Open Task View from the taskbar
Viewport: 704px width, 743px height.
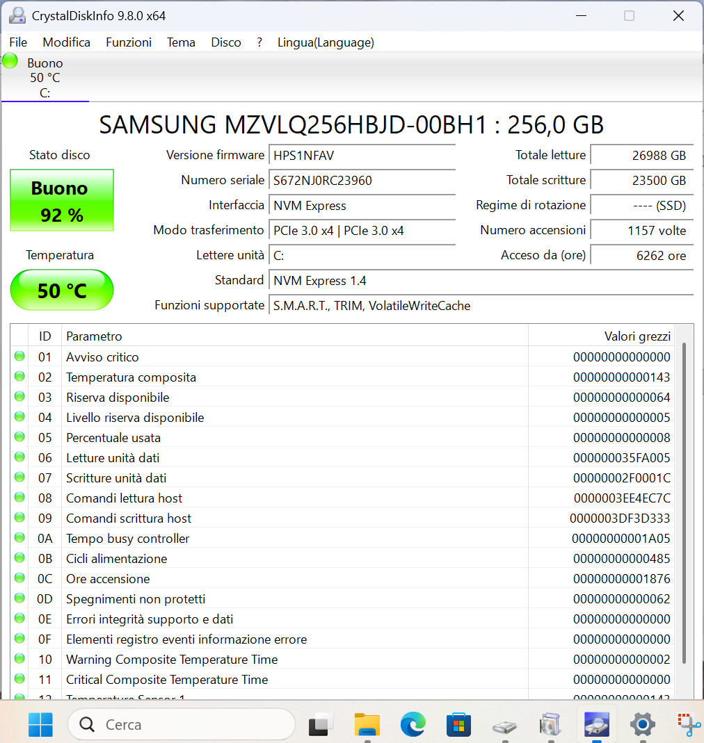(320, 724)
